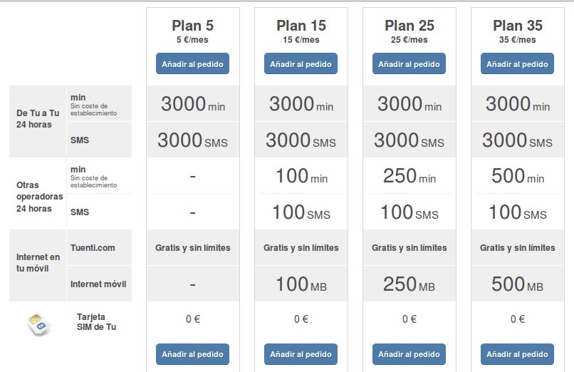574x372 pixels.
Task: Click Plan 25's 250 min value
Action: click(409, 176)
